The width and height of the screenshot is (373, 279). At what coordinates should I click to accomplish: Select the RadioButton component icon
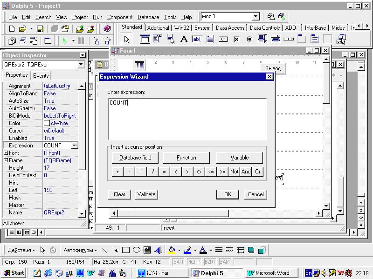[x=249, y=39]
